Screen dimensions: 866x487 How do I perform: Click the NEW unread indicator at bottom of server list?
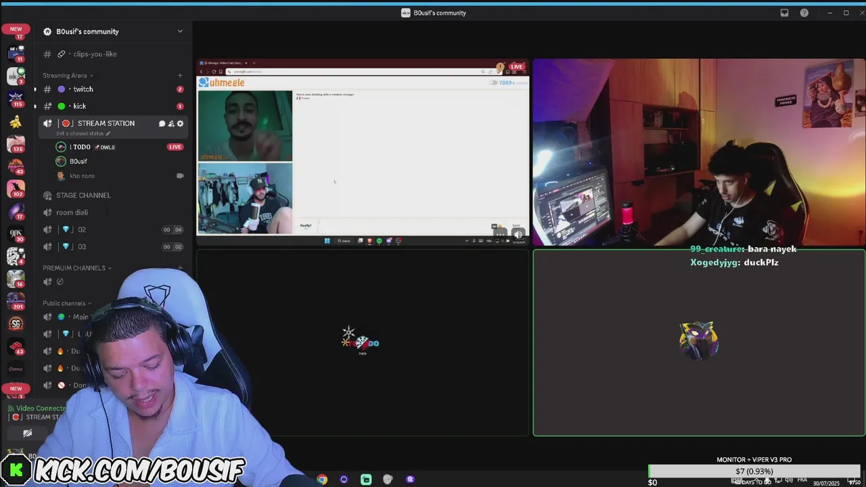(x=16, y=388)
